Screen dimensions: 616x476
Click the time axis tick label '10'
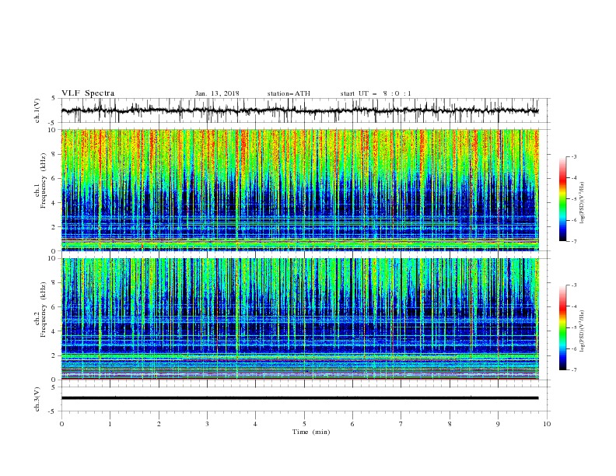click(x=547, y=424)
